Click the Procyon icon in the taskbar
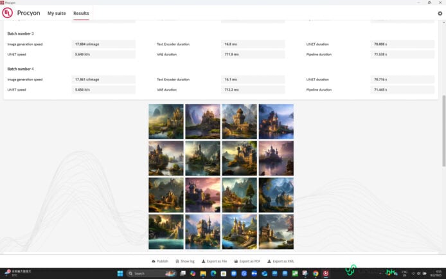 coord(326,273)
